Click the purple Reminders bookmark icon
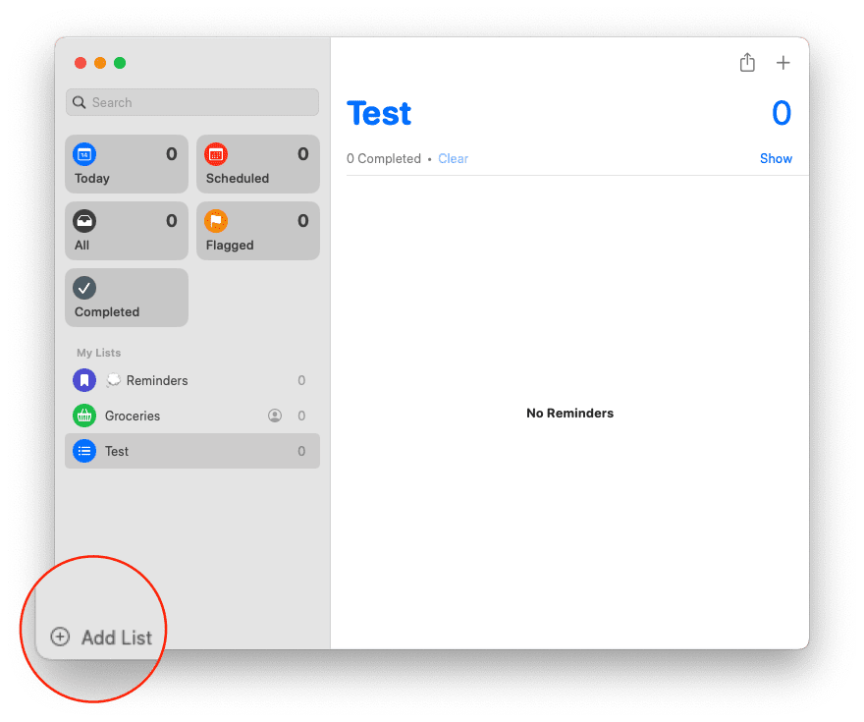864x722 pixels. [x=84, y=380]
